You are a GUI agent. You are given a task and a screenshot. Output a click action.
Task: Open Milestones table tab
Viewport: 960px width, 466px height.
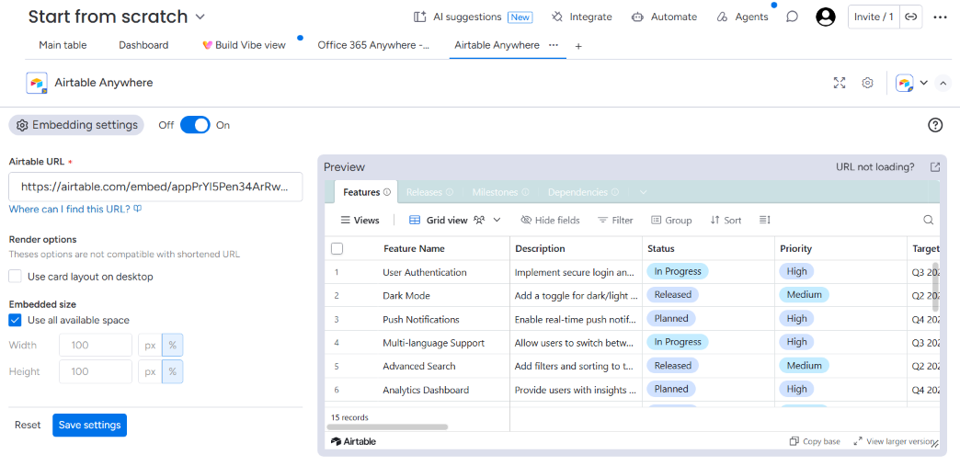click(500, 192)
